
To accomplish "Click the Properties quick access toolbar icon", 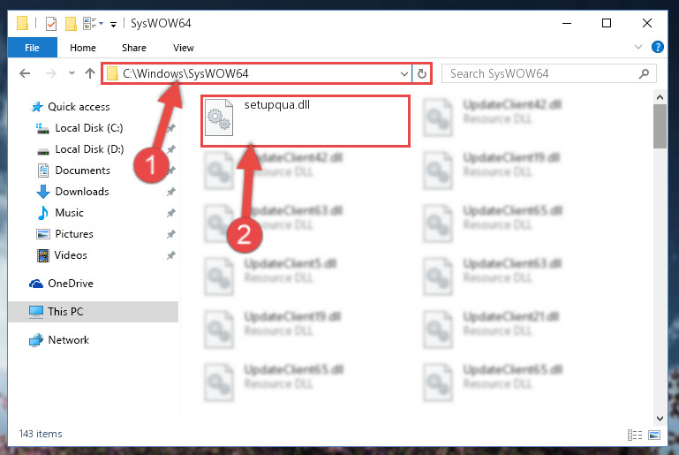I will pyautogui.click(x=51, y=23).
